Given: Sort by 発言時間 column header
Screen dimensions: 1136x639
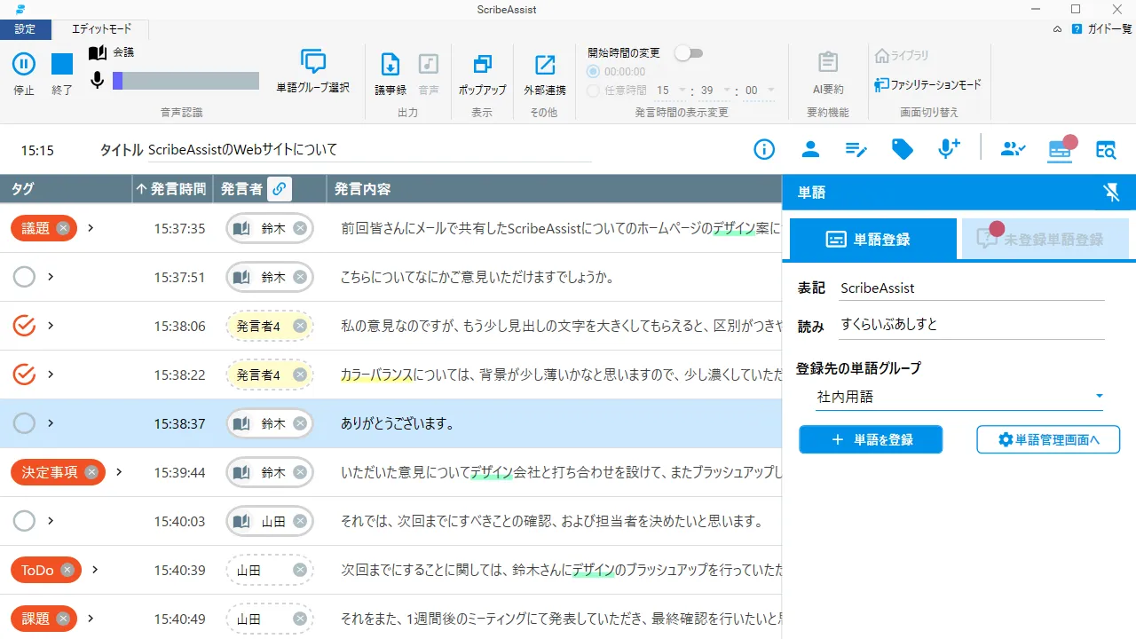Looking at the screenshot, I should point(172,189).
